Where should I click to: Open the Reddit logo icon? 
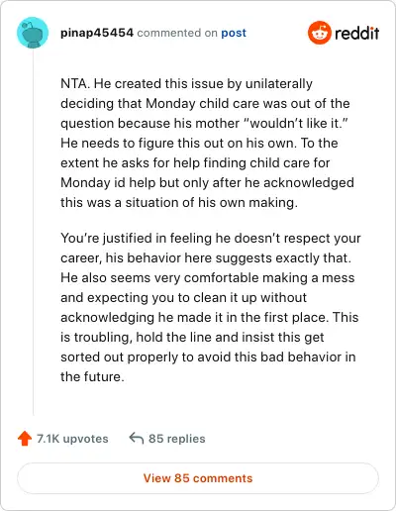tap(319, 33)
